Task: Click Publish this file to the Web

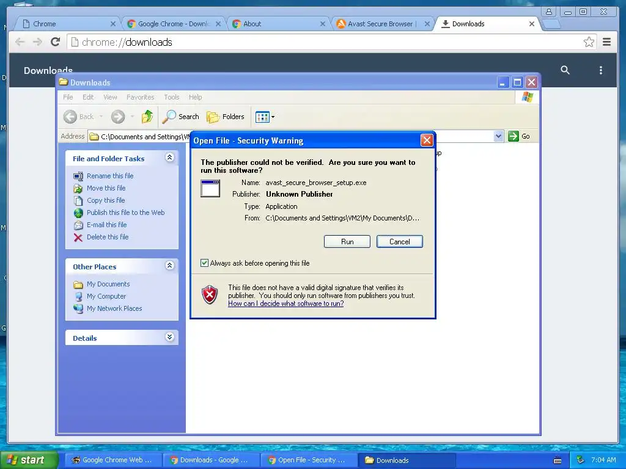Action: [x=126, y=213]
